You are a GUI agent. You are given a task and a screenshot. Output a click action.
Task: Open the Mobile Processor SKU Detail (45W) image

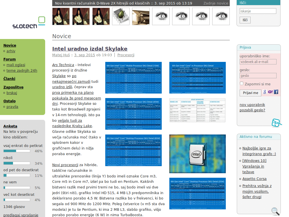pos(133,114)
